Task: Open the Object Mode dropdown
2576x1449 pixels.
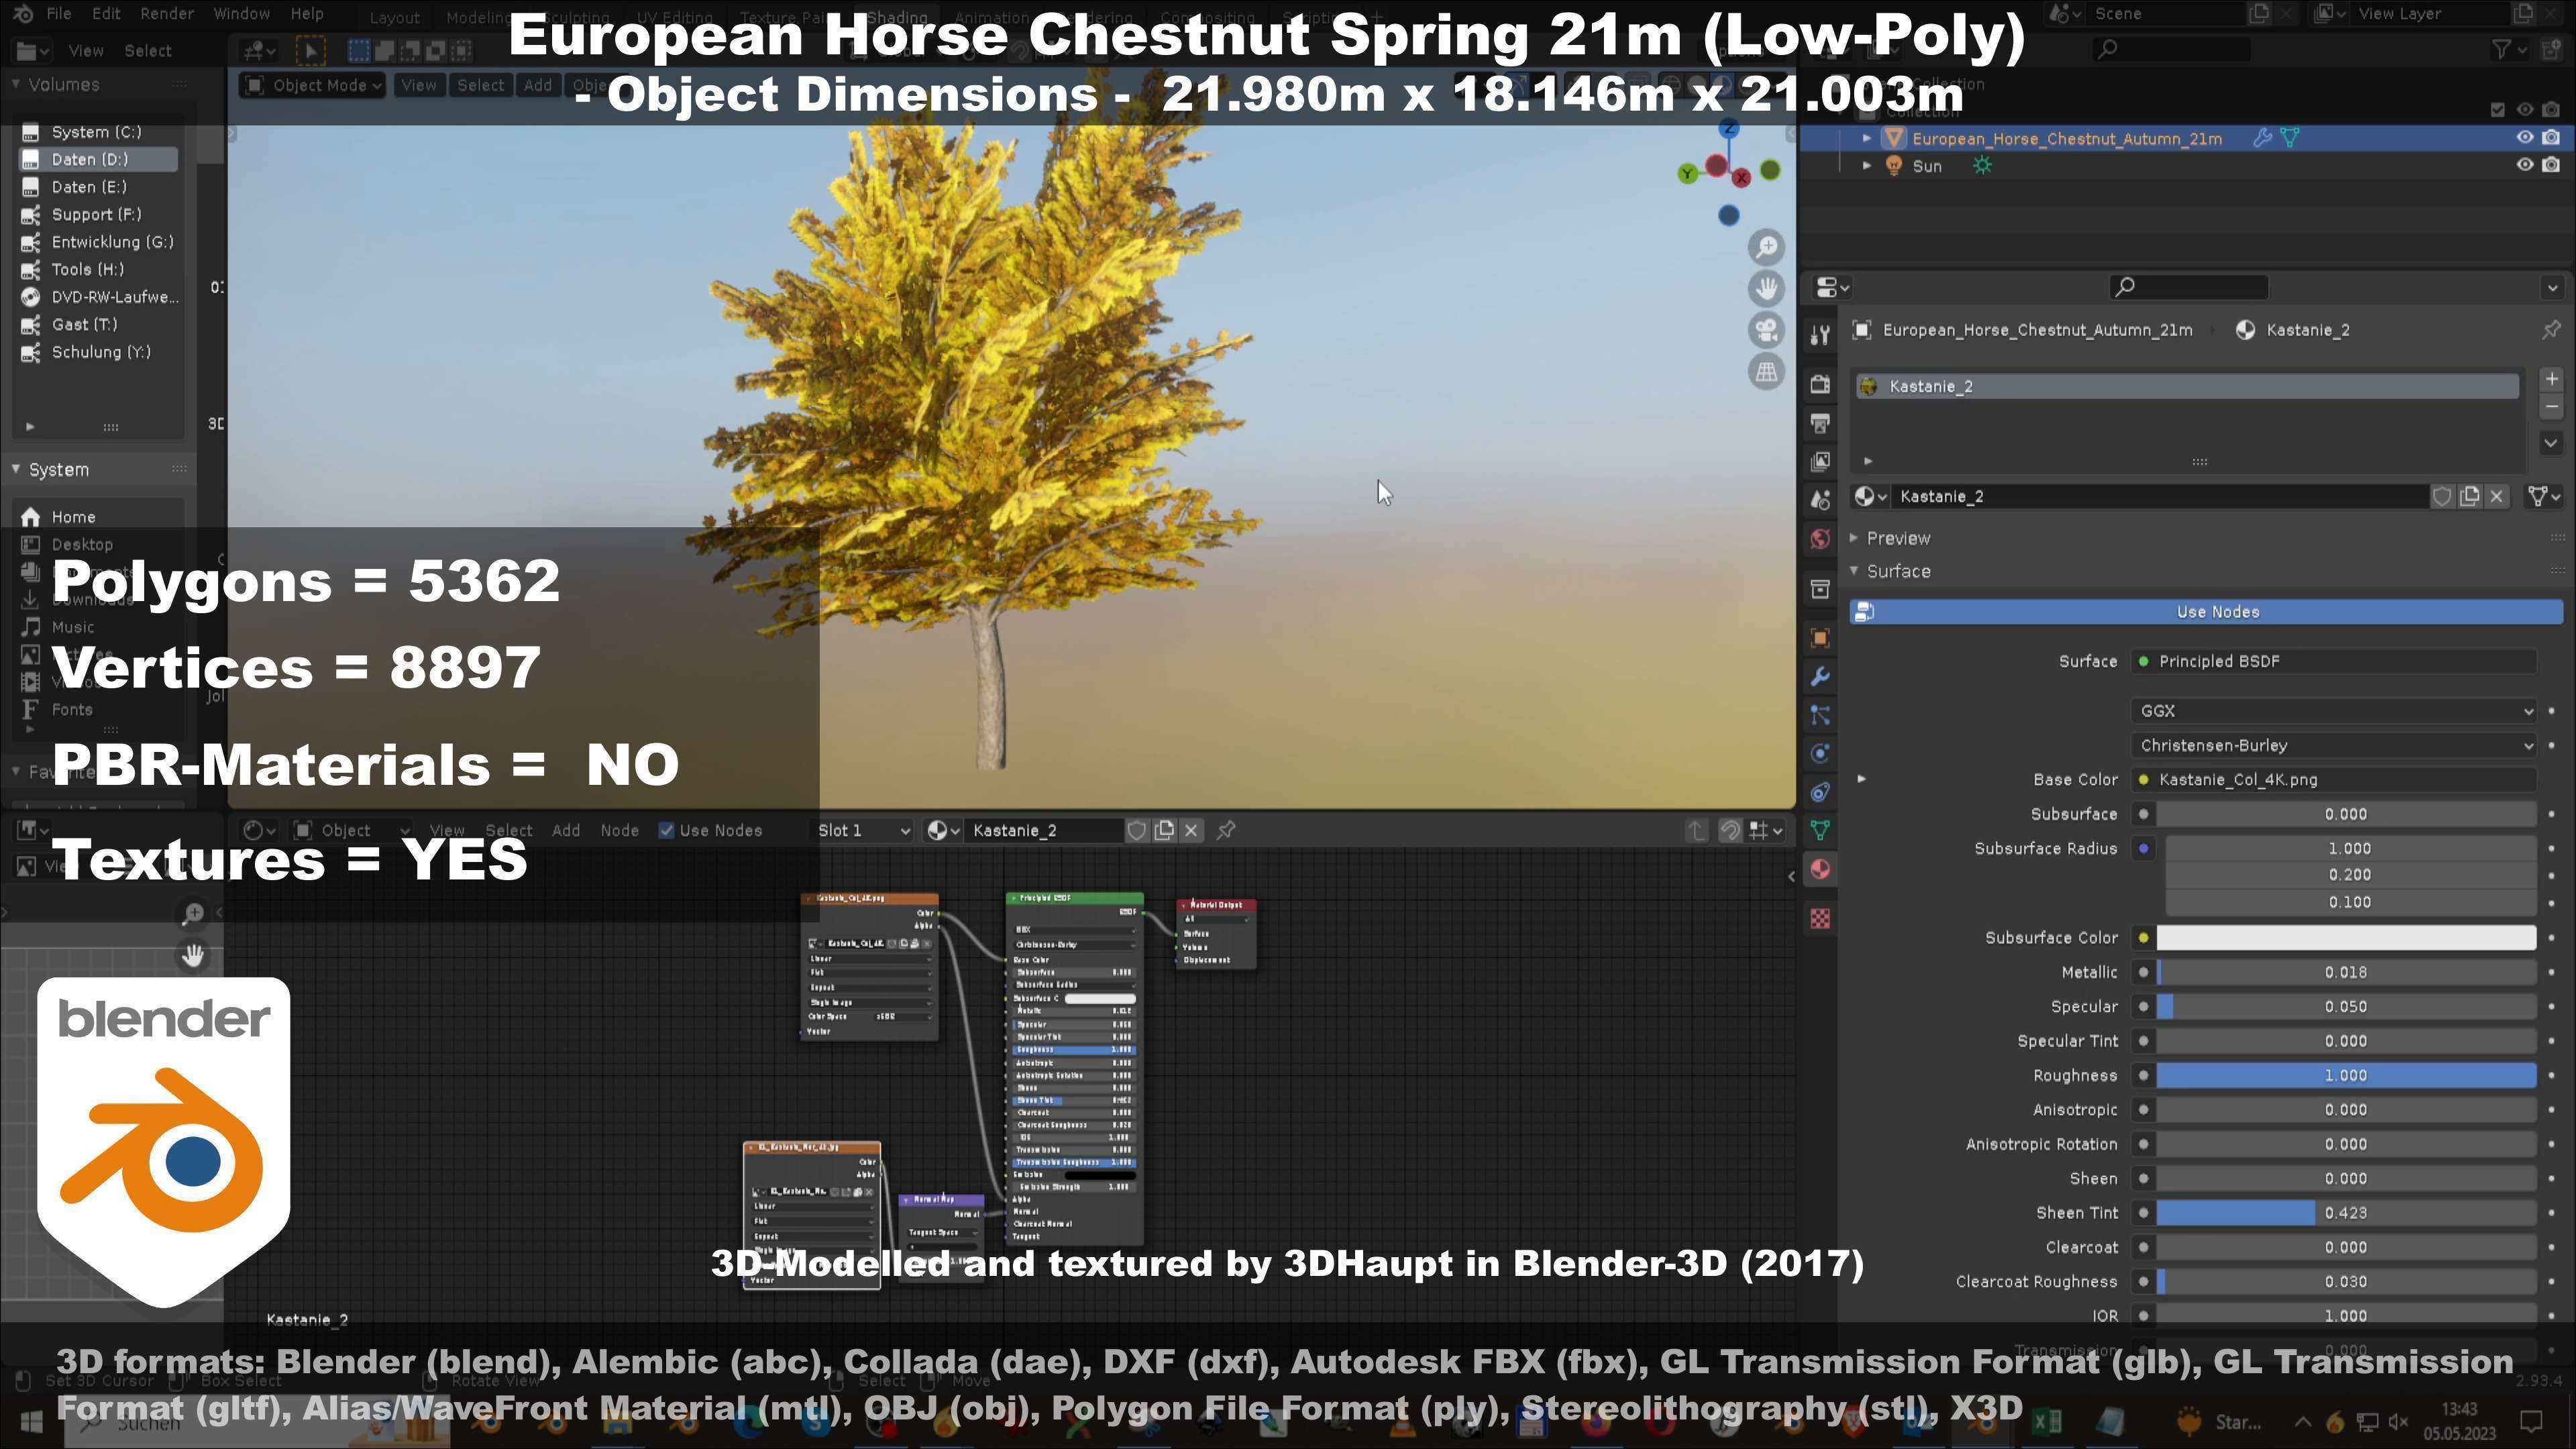Action: pos(313,86)
